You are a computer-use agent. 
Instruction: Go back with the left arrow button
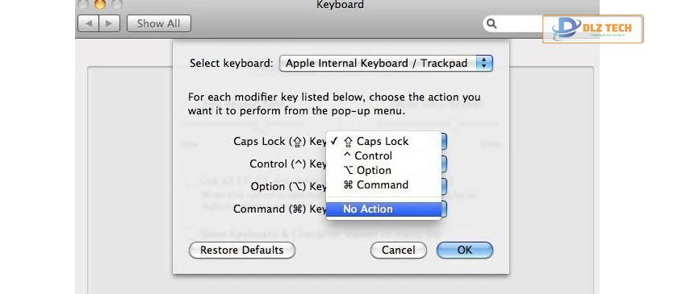click(x=88, y=23)
